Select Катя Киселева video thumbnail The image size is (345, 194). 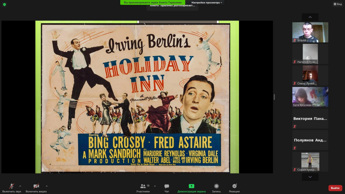point(310,97)
